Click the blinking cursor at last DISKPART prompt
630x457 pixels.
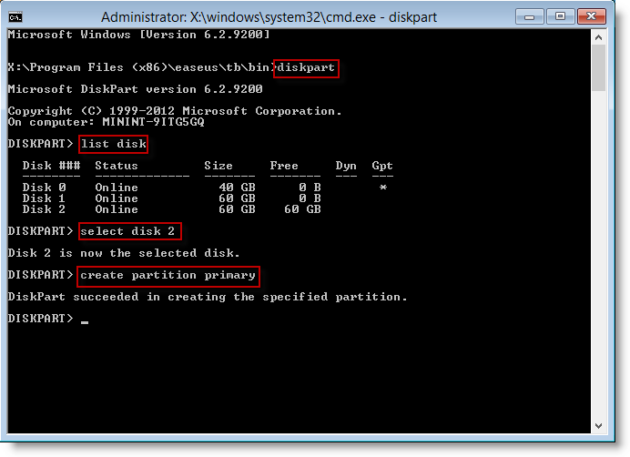pyautogui.click(x=85, y=320)
